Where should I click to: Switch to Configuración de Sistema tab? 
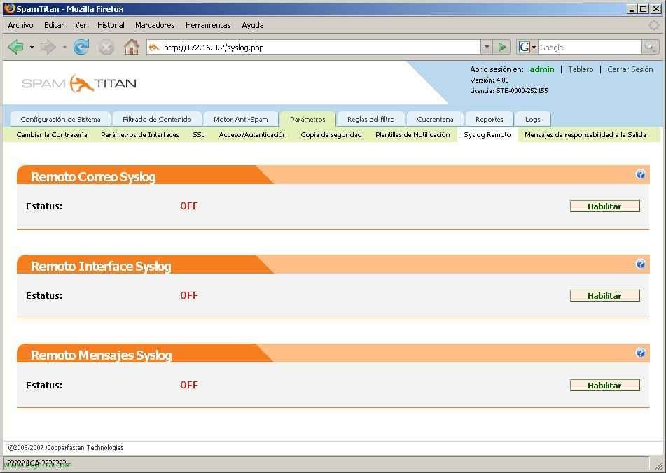pyautogui.click(x=60, y=119)
